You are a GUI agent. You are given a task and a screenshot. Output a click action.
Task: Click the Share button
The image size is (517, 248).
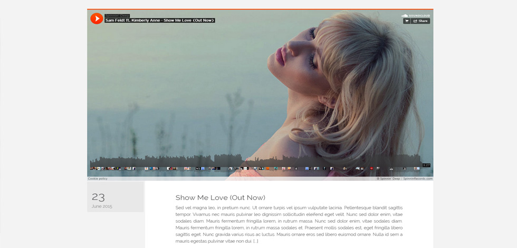pyautogui.click(x=420, y=21)
